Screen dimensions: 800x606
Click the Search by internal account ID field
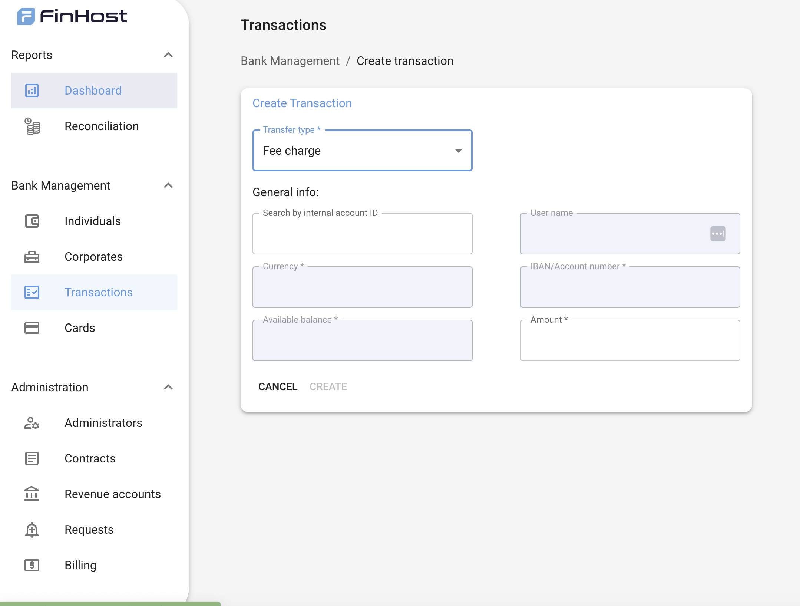pos(362,234)
